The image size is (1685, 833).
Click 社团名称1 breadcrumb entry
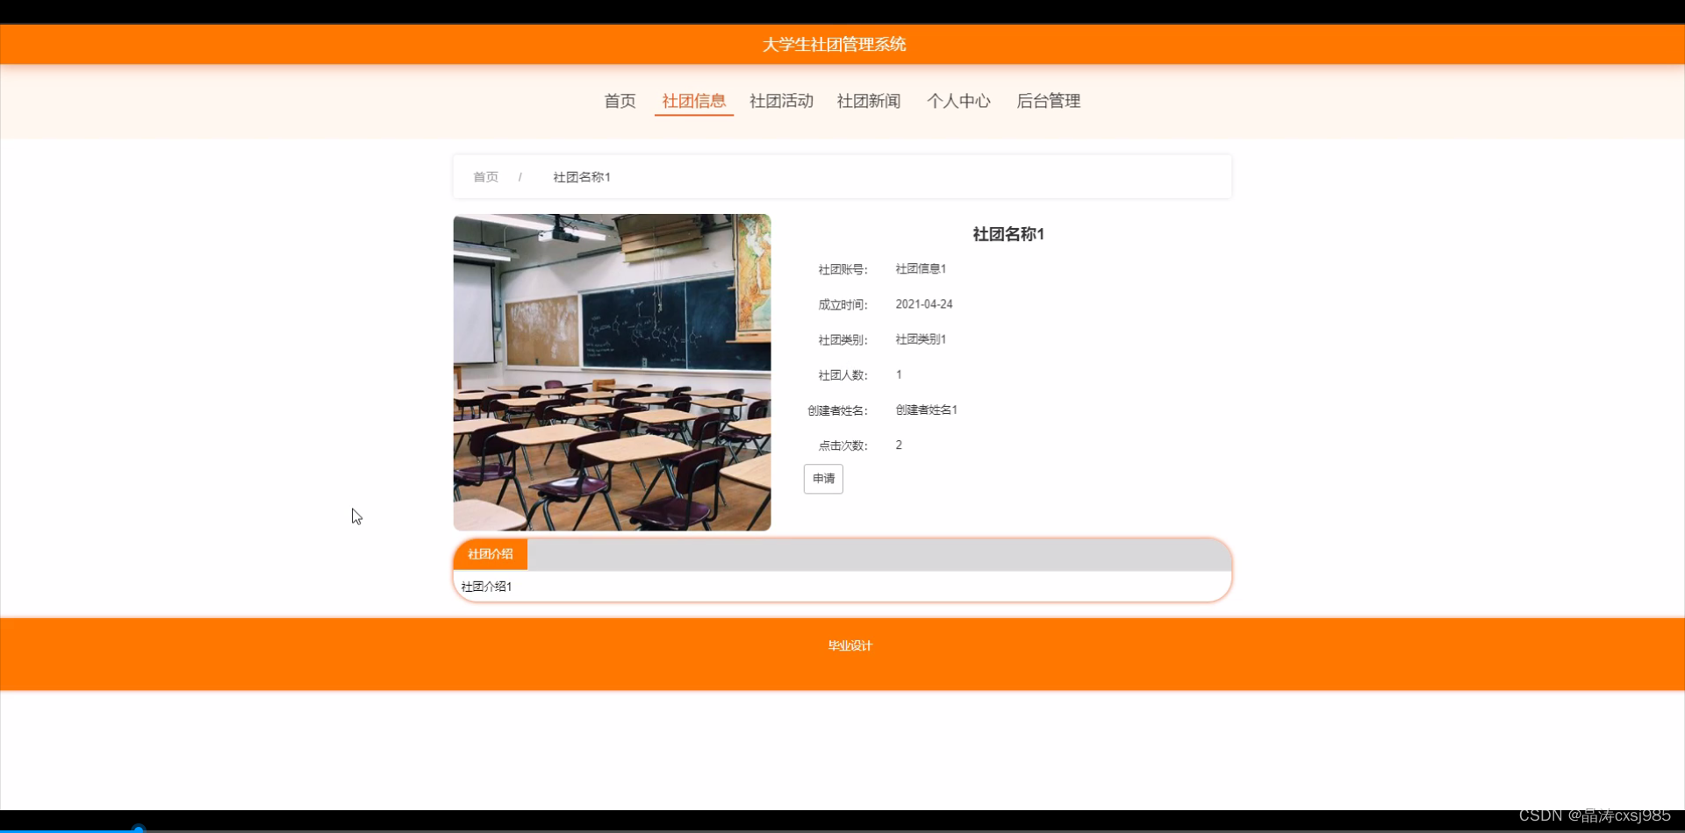(581, 176)
